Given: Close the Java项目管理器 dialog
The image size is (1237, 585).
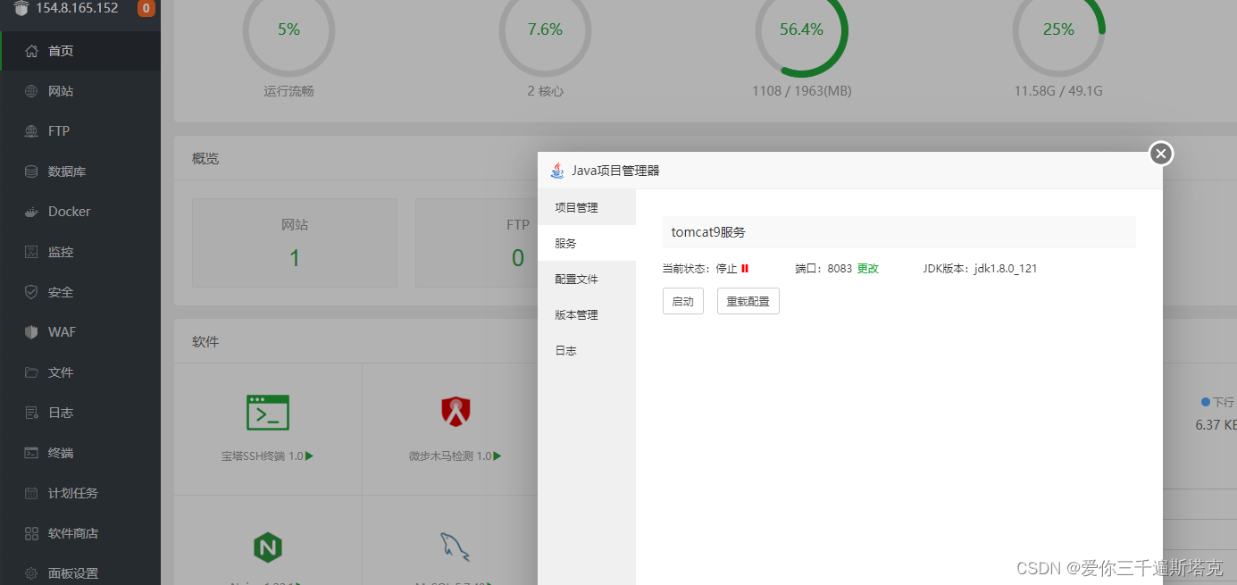Looking at the screenshot, I should pos(1160,154).
